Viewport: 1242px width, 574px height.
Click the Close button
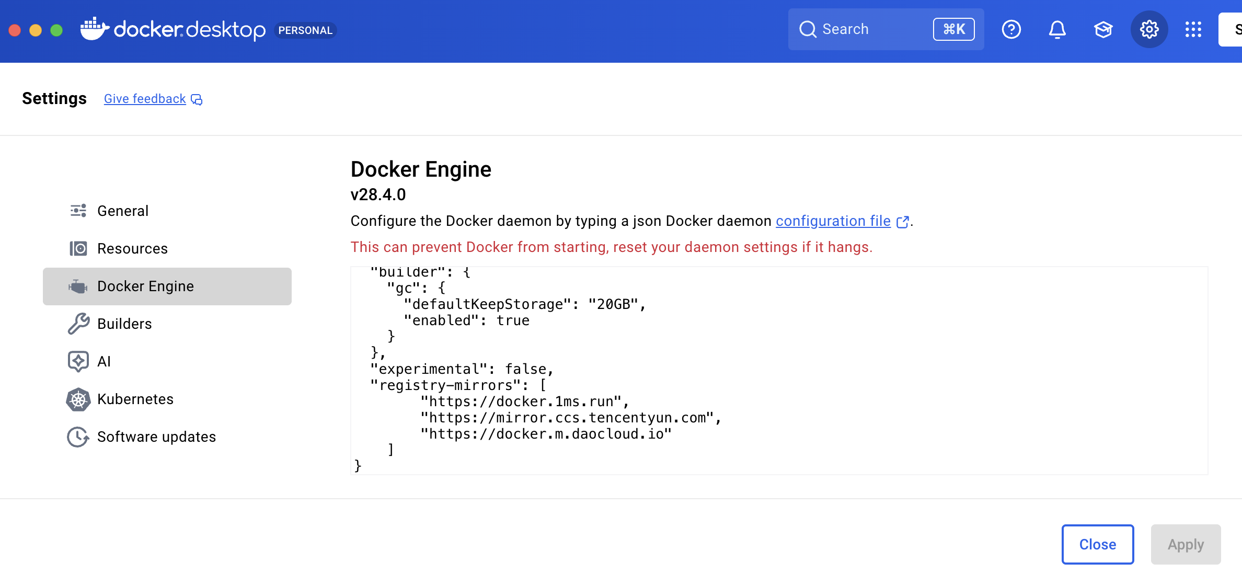tap(1098, 544)
